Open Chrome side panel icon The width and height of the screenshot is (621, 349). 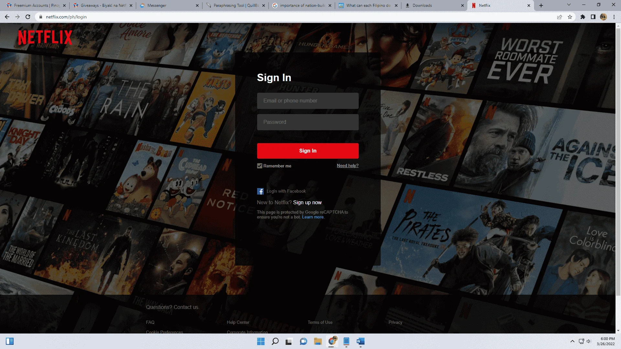(593, 17)
